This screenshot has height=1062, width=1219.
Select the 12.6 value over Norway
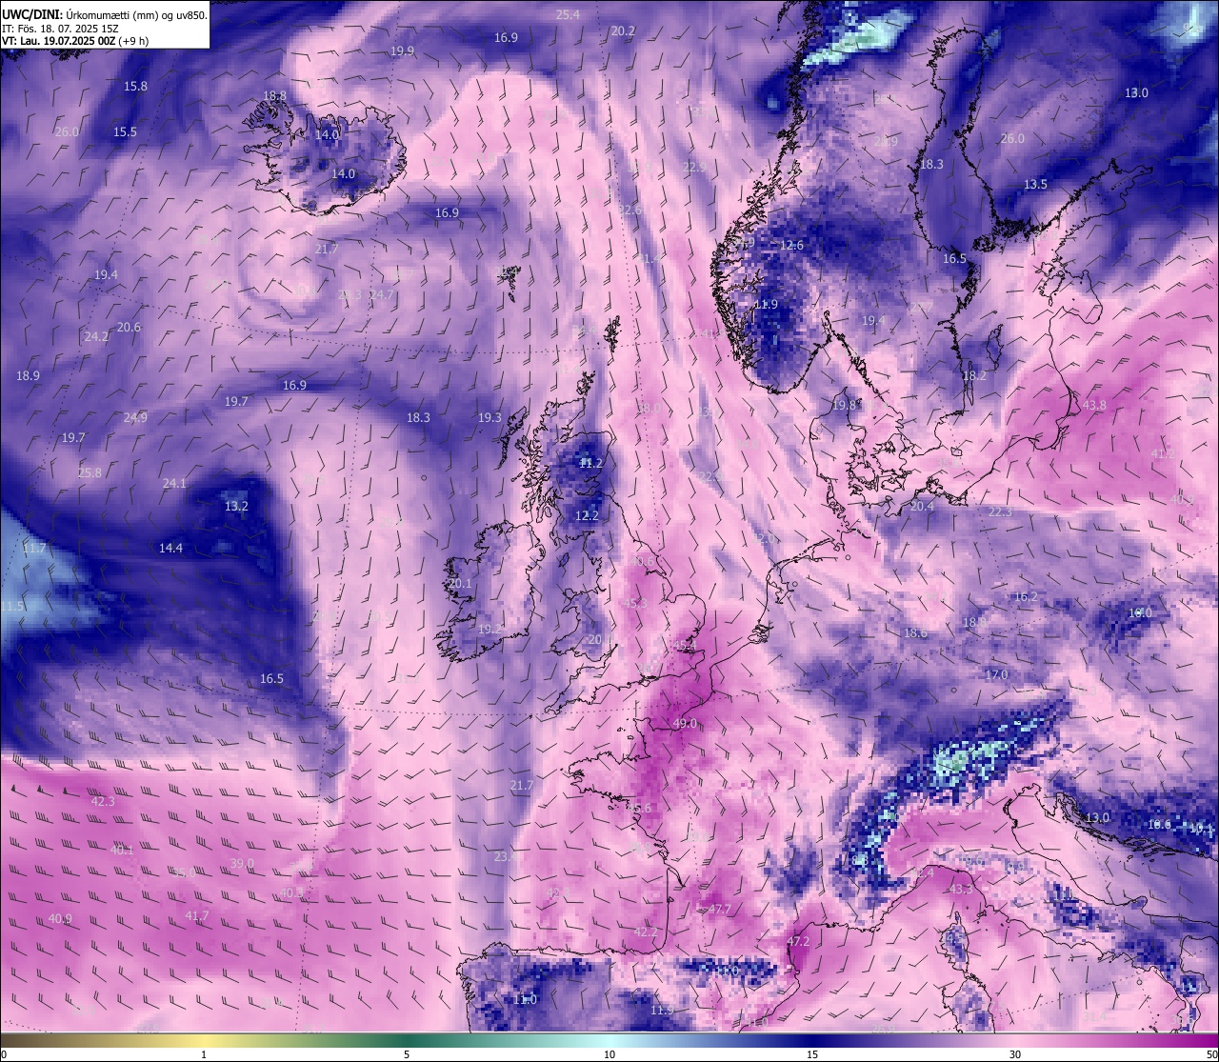click(792, 245)
